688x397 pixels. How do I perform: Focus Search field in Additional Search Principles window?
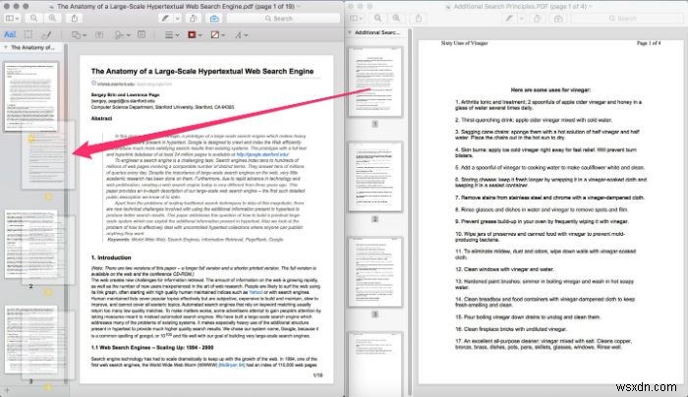(627, 18)
